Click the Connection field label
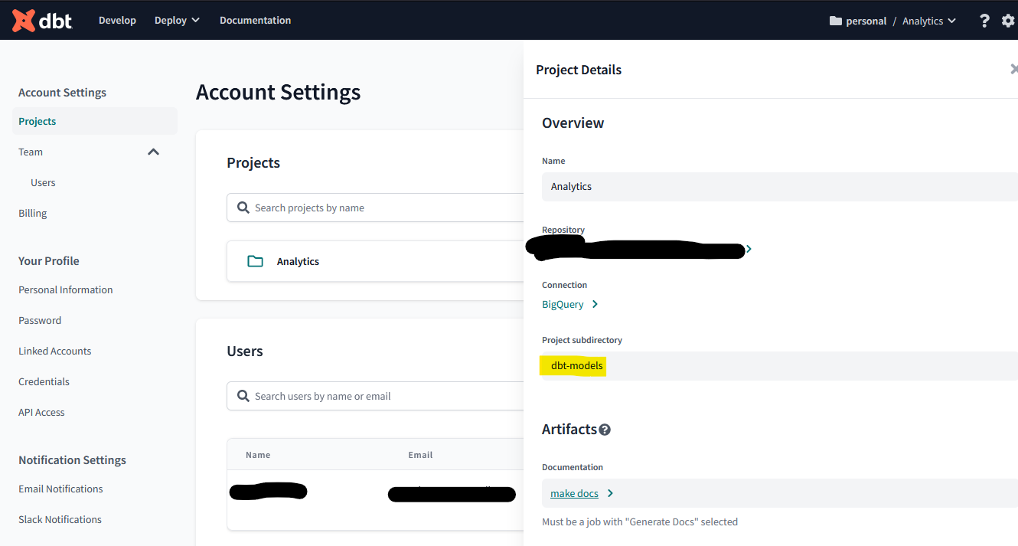 [565, 285]
